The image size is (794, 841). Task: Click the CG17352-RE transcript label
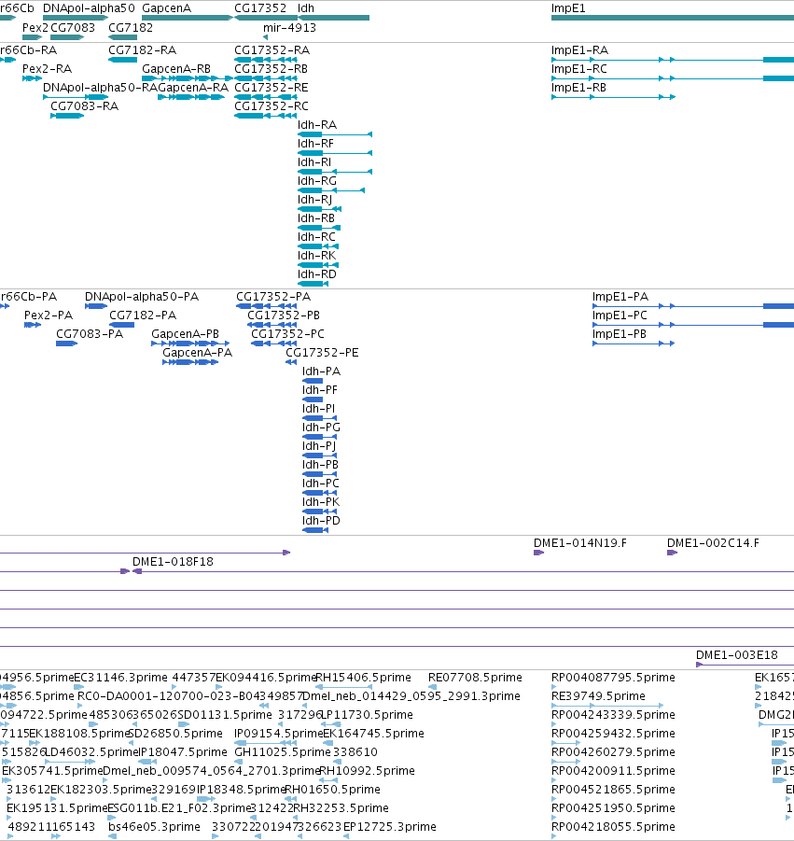click(x=272, y=88)
